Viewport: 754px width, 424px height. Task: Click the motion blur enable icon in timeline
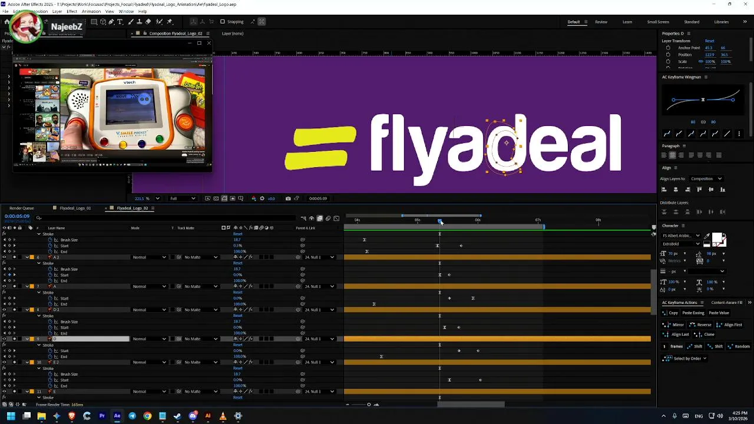328,218
